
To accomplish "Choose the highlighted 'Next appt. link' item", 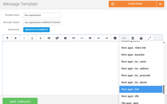I will 141,89.
